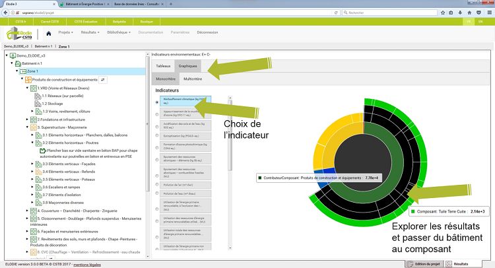Reload the page with the refresh icon

[x=336, y=13]
